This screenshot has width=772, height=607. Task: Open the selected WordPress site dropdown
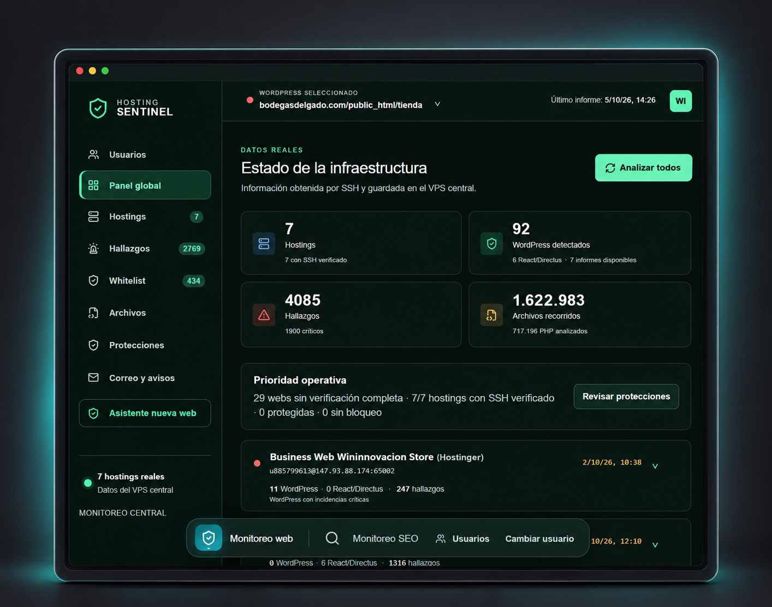(437, 104)
